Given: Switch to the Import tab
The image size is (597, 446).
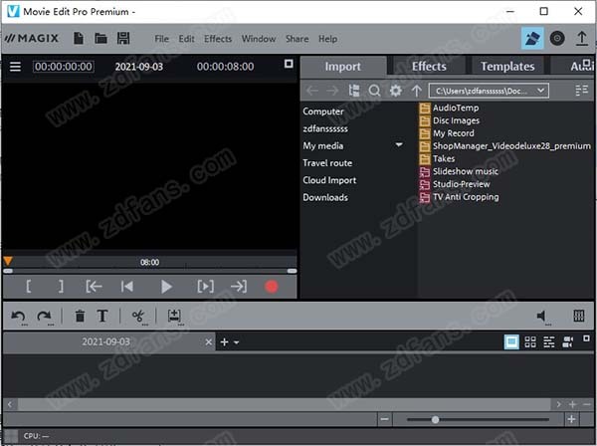Looking at the screenshot, I should (x=343, y=67).
